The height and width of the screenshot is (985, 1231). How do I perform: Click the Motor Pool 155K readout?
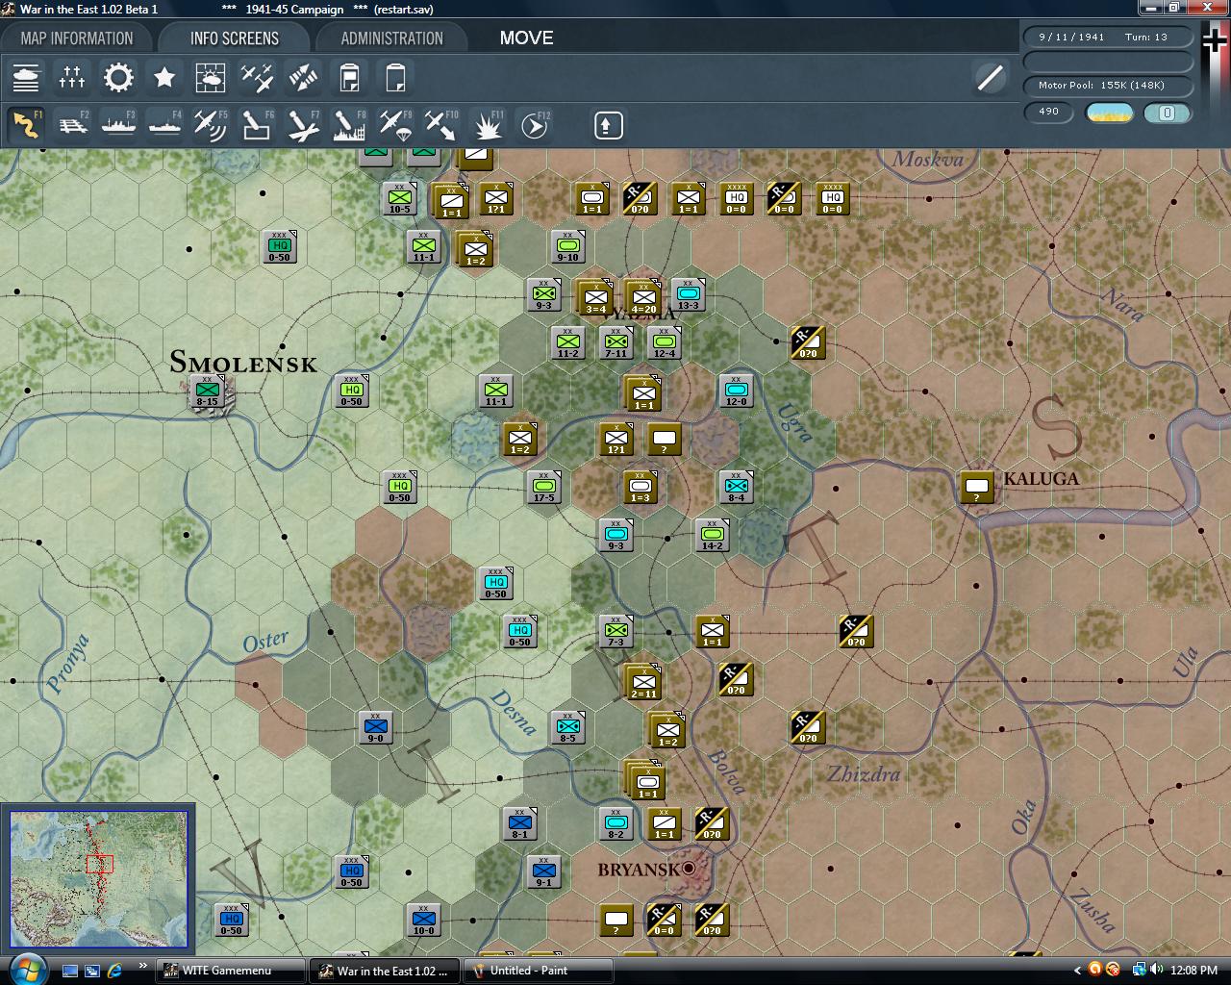(x=1106, y=86)
